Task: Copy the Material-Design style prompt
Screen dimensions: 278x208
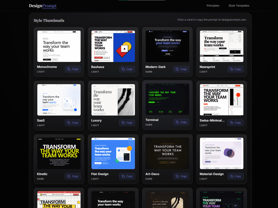Action: (236, 176)
